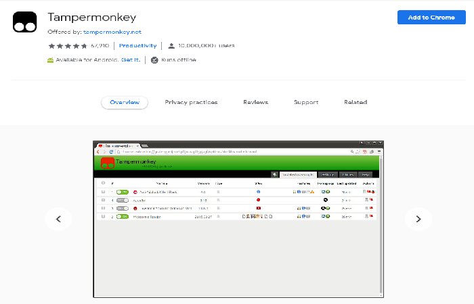Open the tampermonkey.net publisher link
Screen dimensions: 474x304
[x=112, y=32]
